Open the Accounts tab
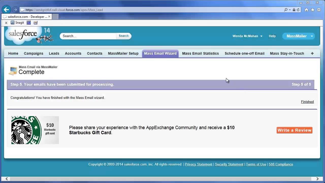This screenshot has width=325, height=183. [73, 53]
